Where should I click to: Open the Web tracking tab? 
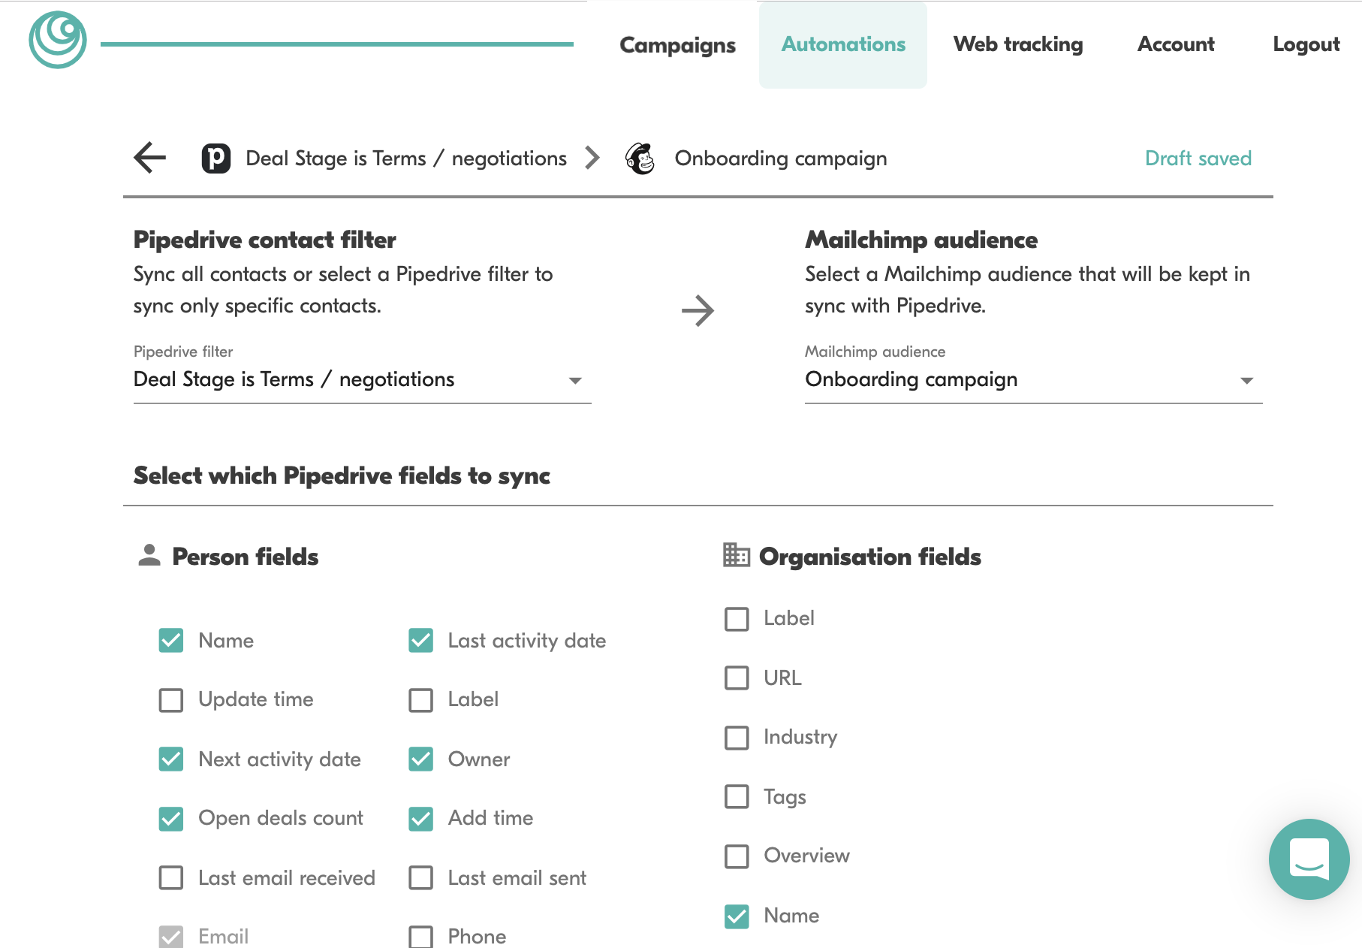click(x=1018, y=45)
